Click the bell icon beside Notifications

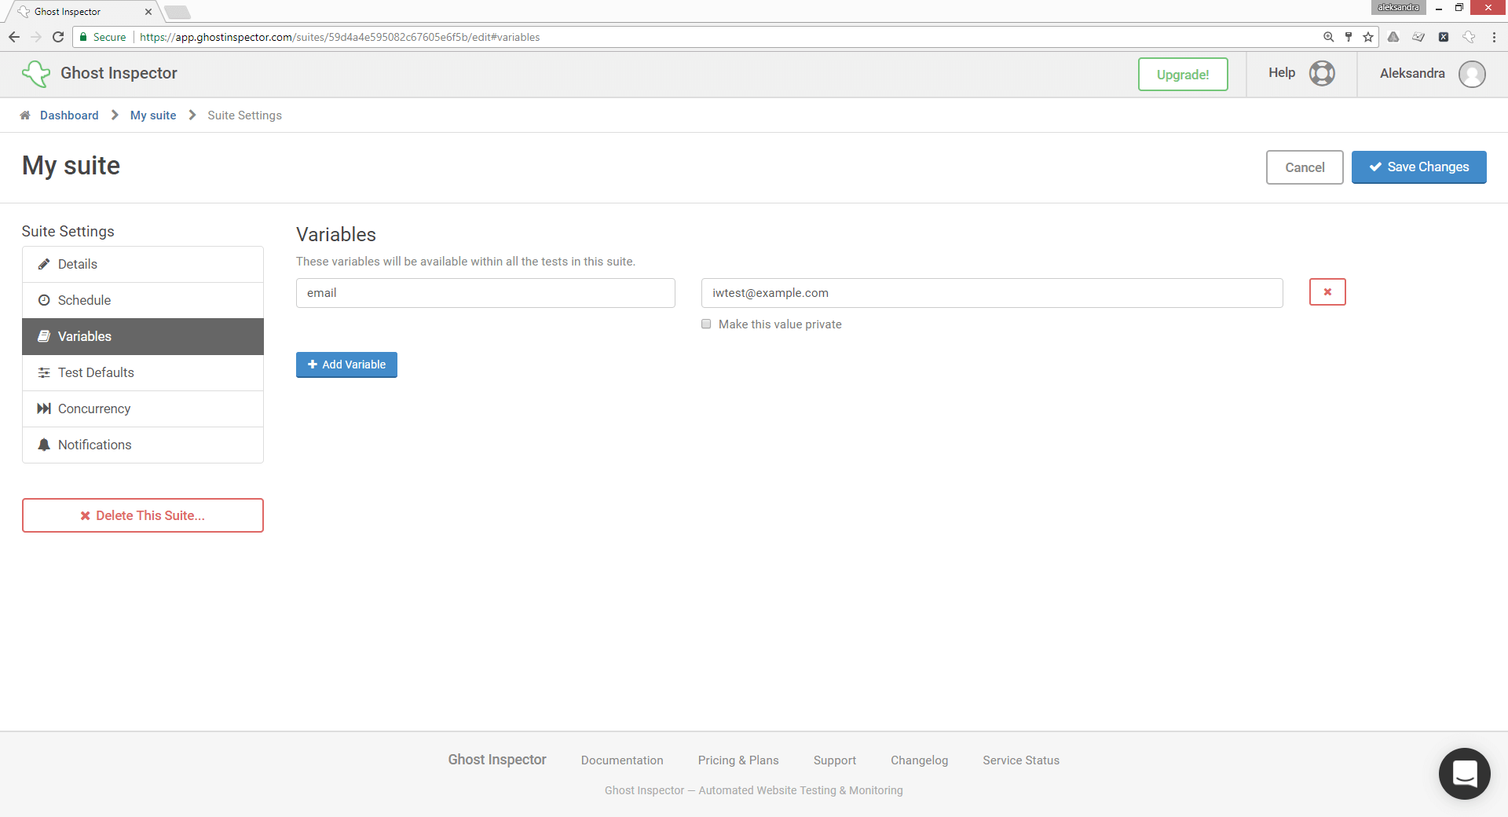tap(44, 445)
